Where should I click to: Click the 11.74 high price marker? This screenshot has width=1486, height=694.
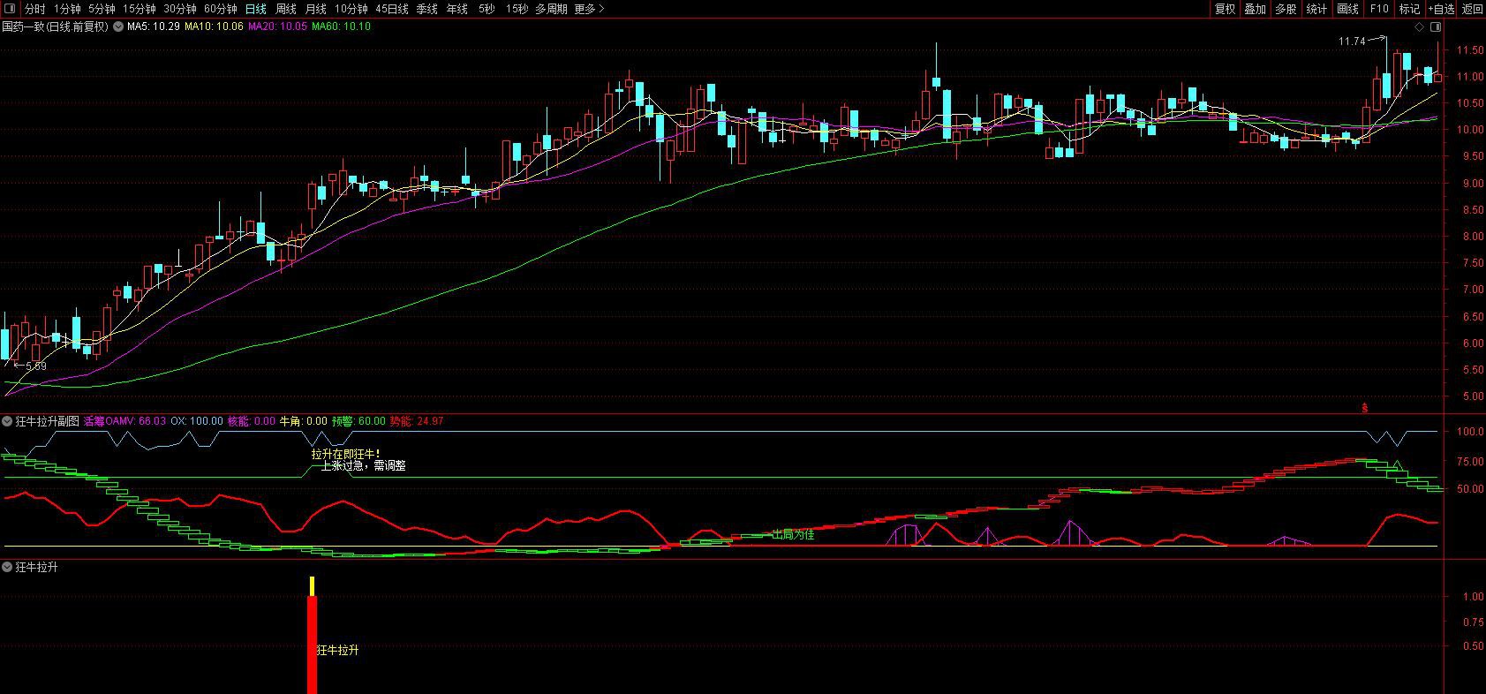coord(1352,41)
